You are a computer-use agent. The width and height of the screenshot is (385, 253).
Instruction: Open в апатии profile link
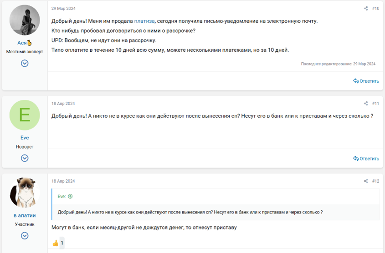pos(25,215)
